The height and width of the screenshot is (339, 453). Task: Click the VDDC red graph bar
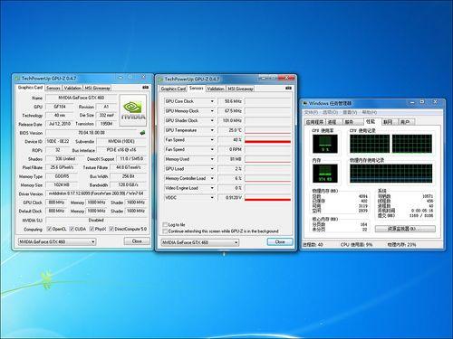coord(267,199)
